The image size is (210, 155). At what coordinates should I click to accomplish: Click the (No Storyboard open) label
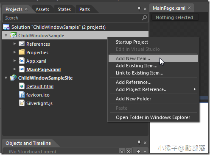click(x=32, y=152)
